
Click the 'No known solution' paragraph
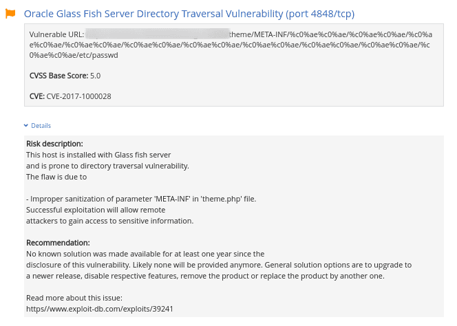(145, 254)
